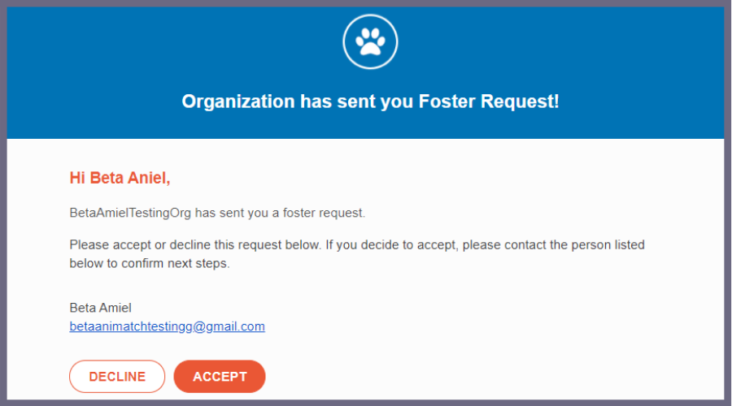Accept the foster request

click(220, 376)
